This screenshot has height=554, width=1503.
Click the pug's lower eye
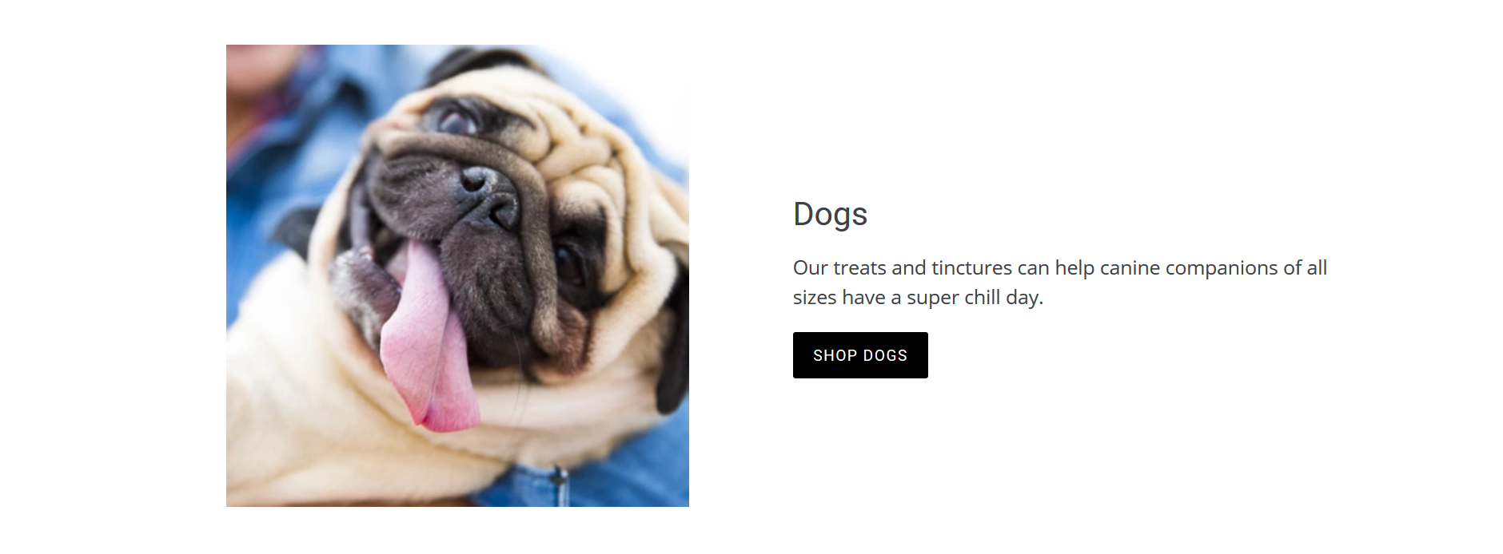pyautogui.click(x=569, y=263)
